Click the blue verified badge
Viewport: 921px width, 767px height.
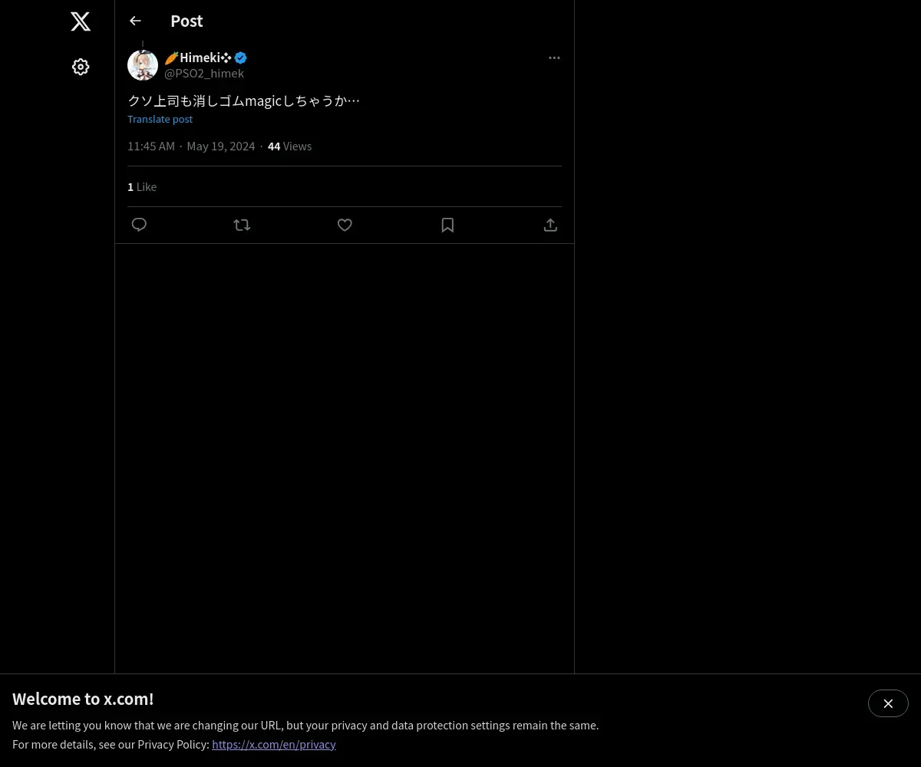click(x=240, y=58)
